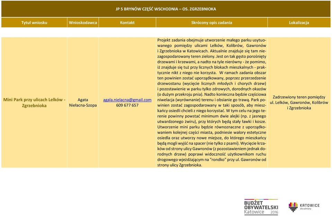Click the Tytuł wniosku column header

tap(34, 23)
